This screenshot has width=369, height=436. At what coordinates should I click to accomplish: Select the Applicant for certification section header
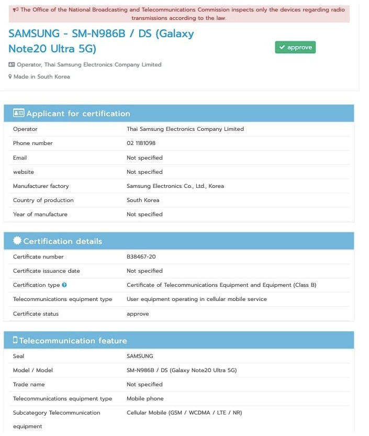pos(78,114)
